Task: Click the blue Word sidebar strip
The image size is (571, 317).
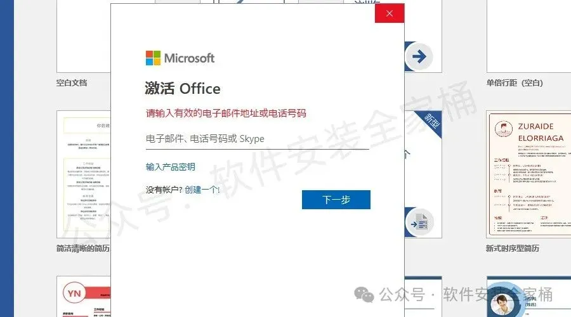Action: pyautogui.click(x=7, y=158)
